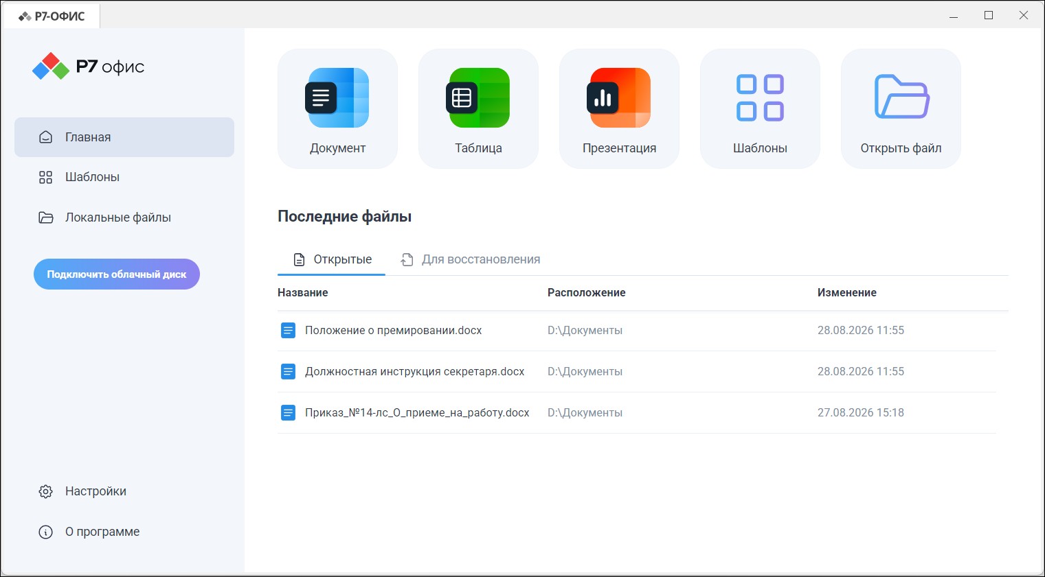Click the Р7 офис logo
The width and height of the screenshot is (1045, 577).
tap(88, 67)
